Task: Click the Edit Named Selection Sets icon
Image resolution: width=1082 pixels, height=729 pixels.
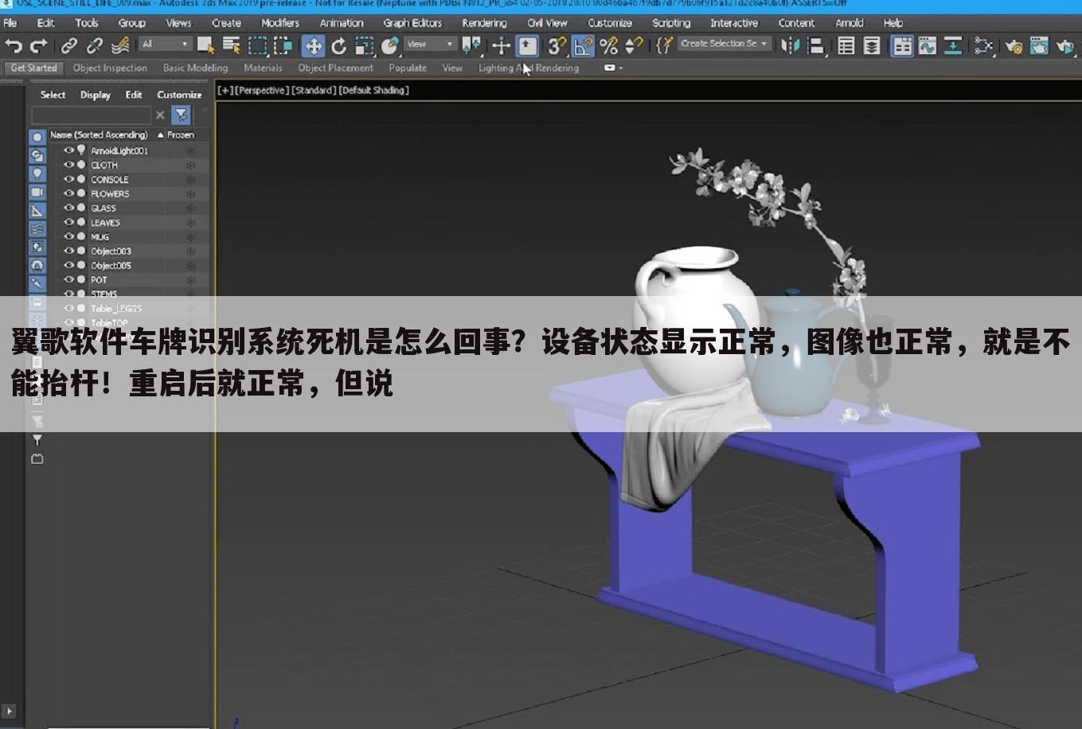Action: pos(663,46)
